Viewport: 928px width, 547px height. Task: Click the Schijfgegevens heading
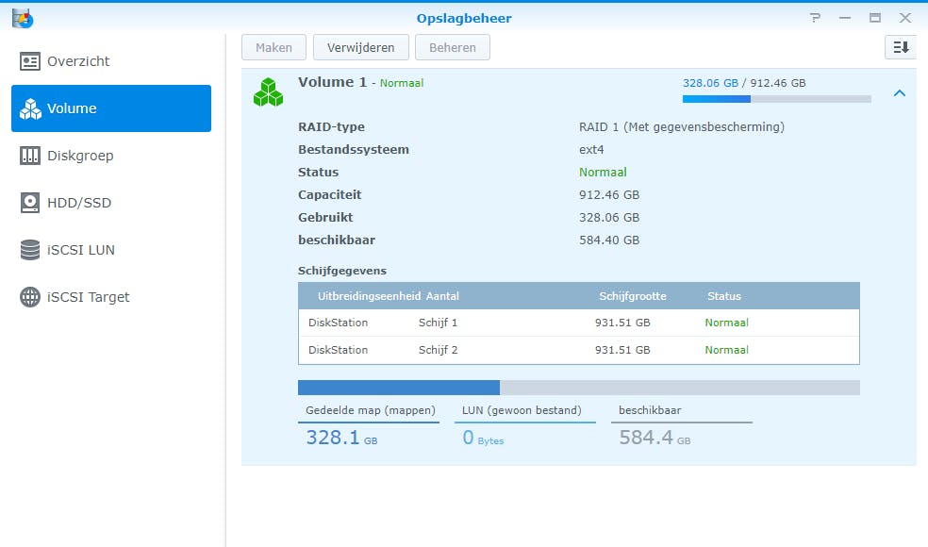(342, 271)
